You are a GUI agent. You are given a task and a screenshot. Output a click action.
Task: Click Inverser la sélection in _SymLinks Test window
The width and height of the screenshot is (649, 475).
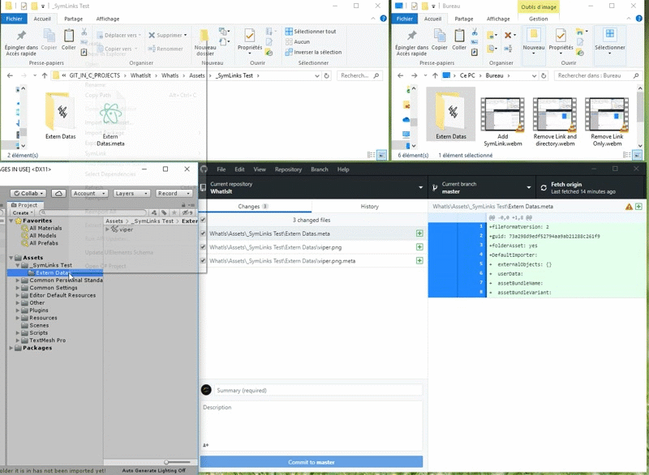click(313, 52)
